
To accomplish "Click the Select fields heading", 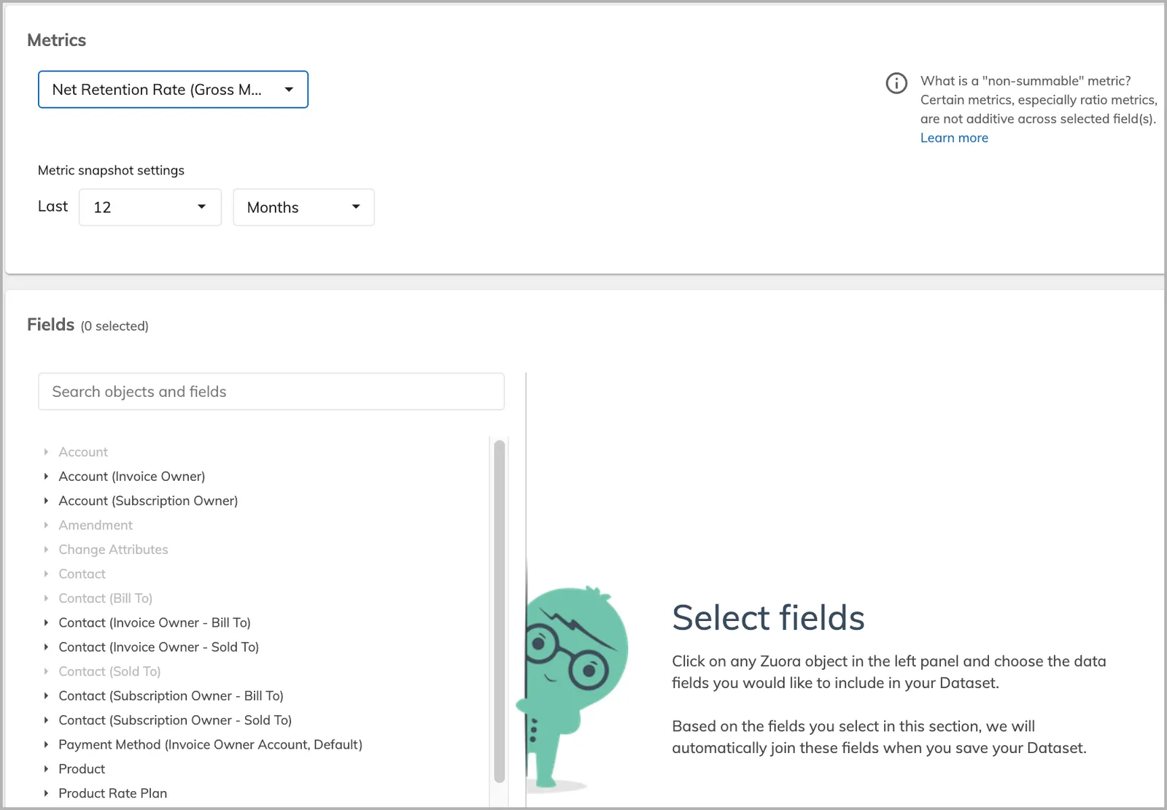I will click(768, 618).
